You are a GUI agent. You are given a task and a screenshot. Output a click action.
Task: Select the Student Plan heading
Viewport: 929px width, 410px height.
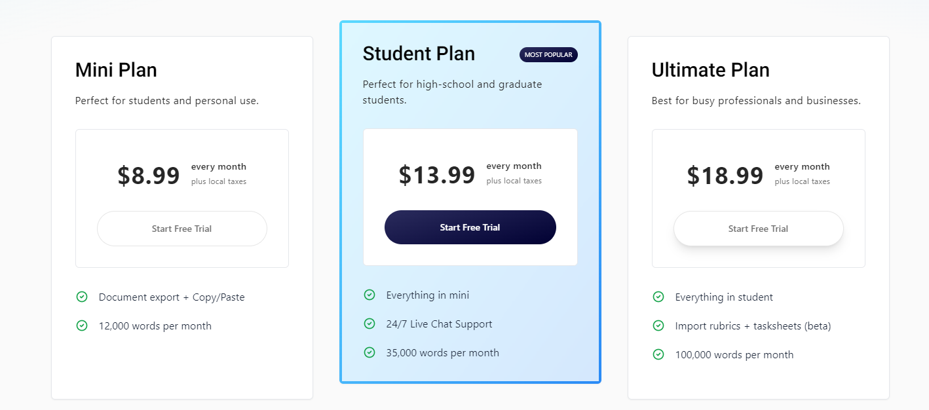[419, 54]
